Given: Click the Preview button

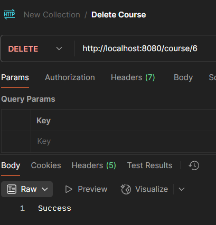Looking at the screenshot, I should pos(86,189).
